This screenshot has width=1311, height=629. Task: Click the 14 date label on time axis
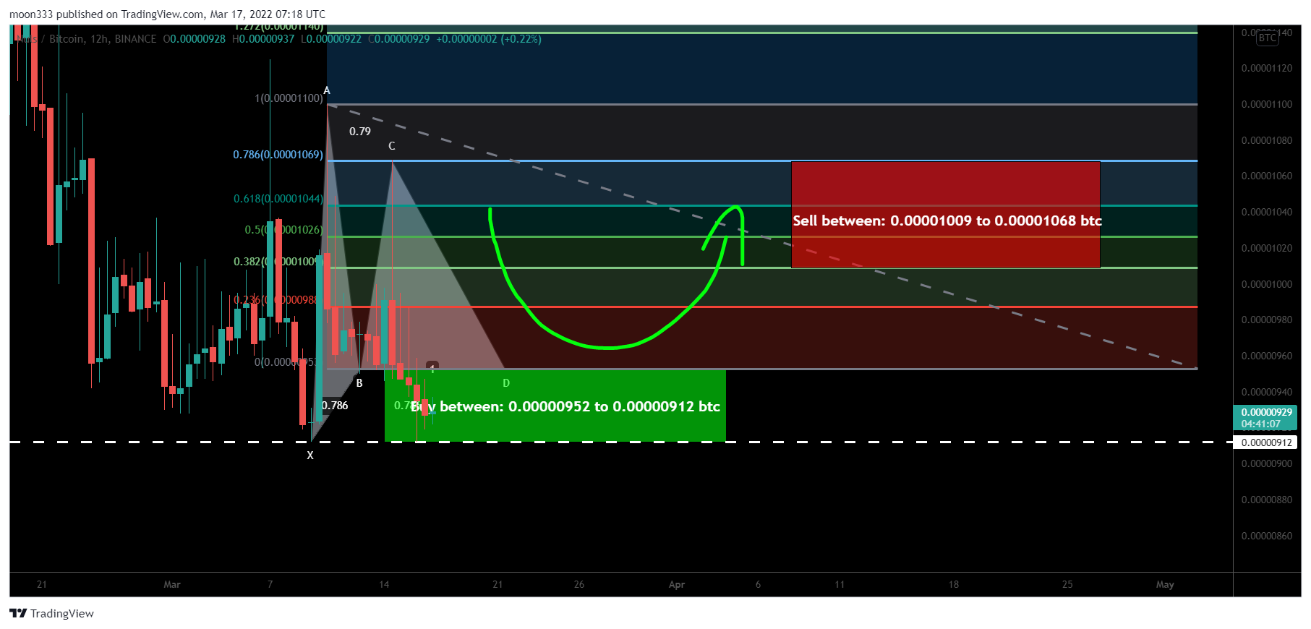[x=384, y=584]
